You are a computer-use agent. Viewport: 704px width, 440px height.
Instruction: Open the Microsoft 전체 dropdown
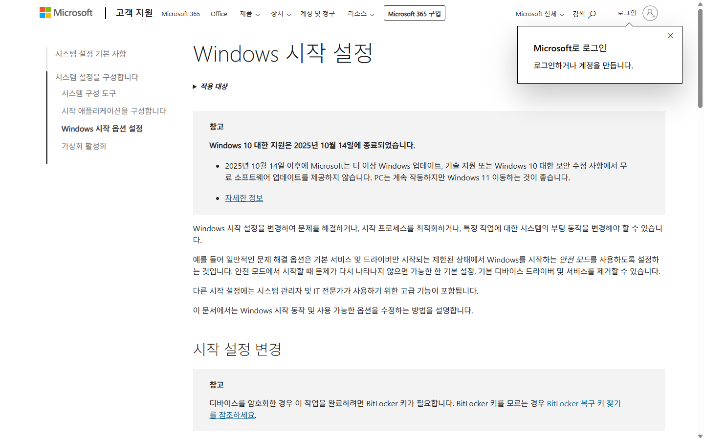pyautogui.click(x=540, y=14)
